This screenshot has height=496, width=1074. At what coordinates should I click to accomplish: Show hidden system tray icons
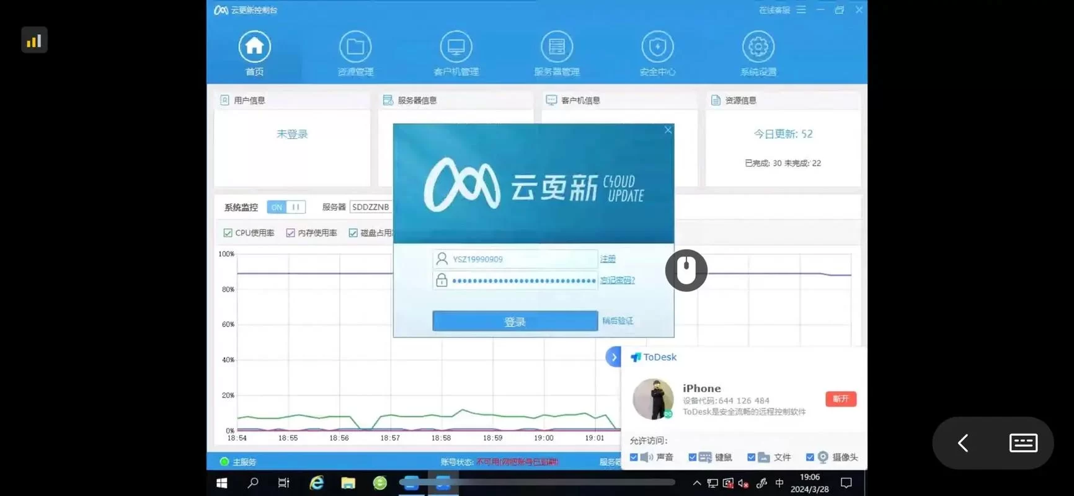point(696,483)
